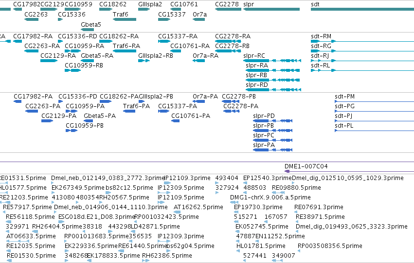Screen dimensions: 414x263
Task: Click transcript slpr-RD label
Action: [257, 85]
